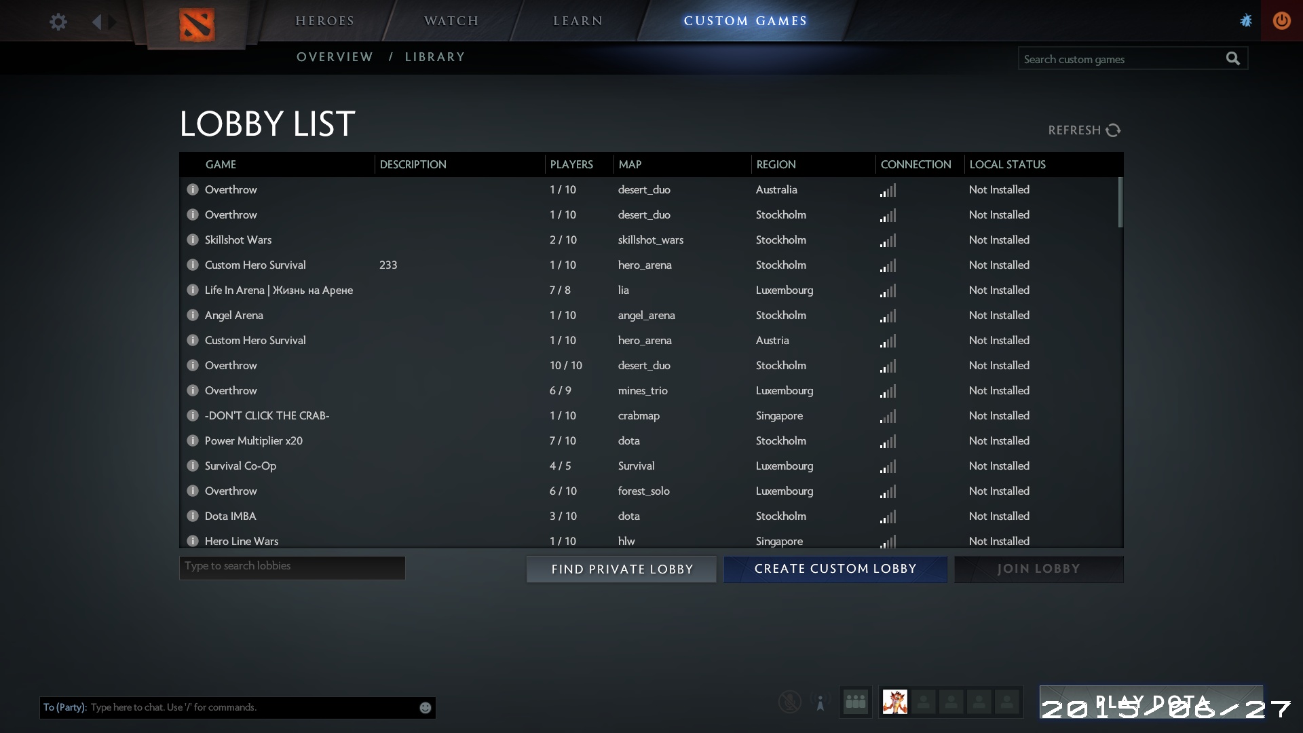Image resolution: width=1303 pixels, height=733 pixels.
Task: Click the mines_trio map cell
Action: click(643, 390)
